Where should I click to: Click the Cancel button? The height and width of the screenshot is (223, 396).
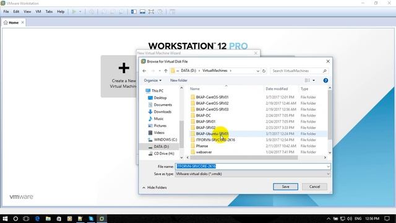coord(314,186)
